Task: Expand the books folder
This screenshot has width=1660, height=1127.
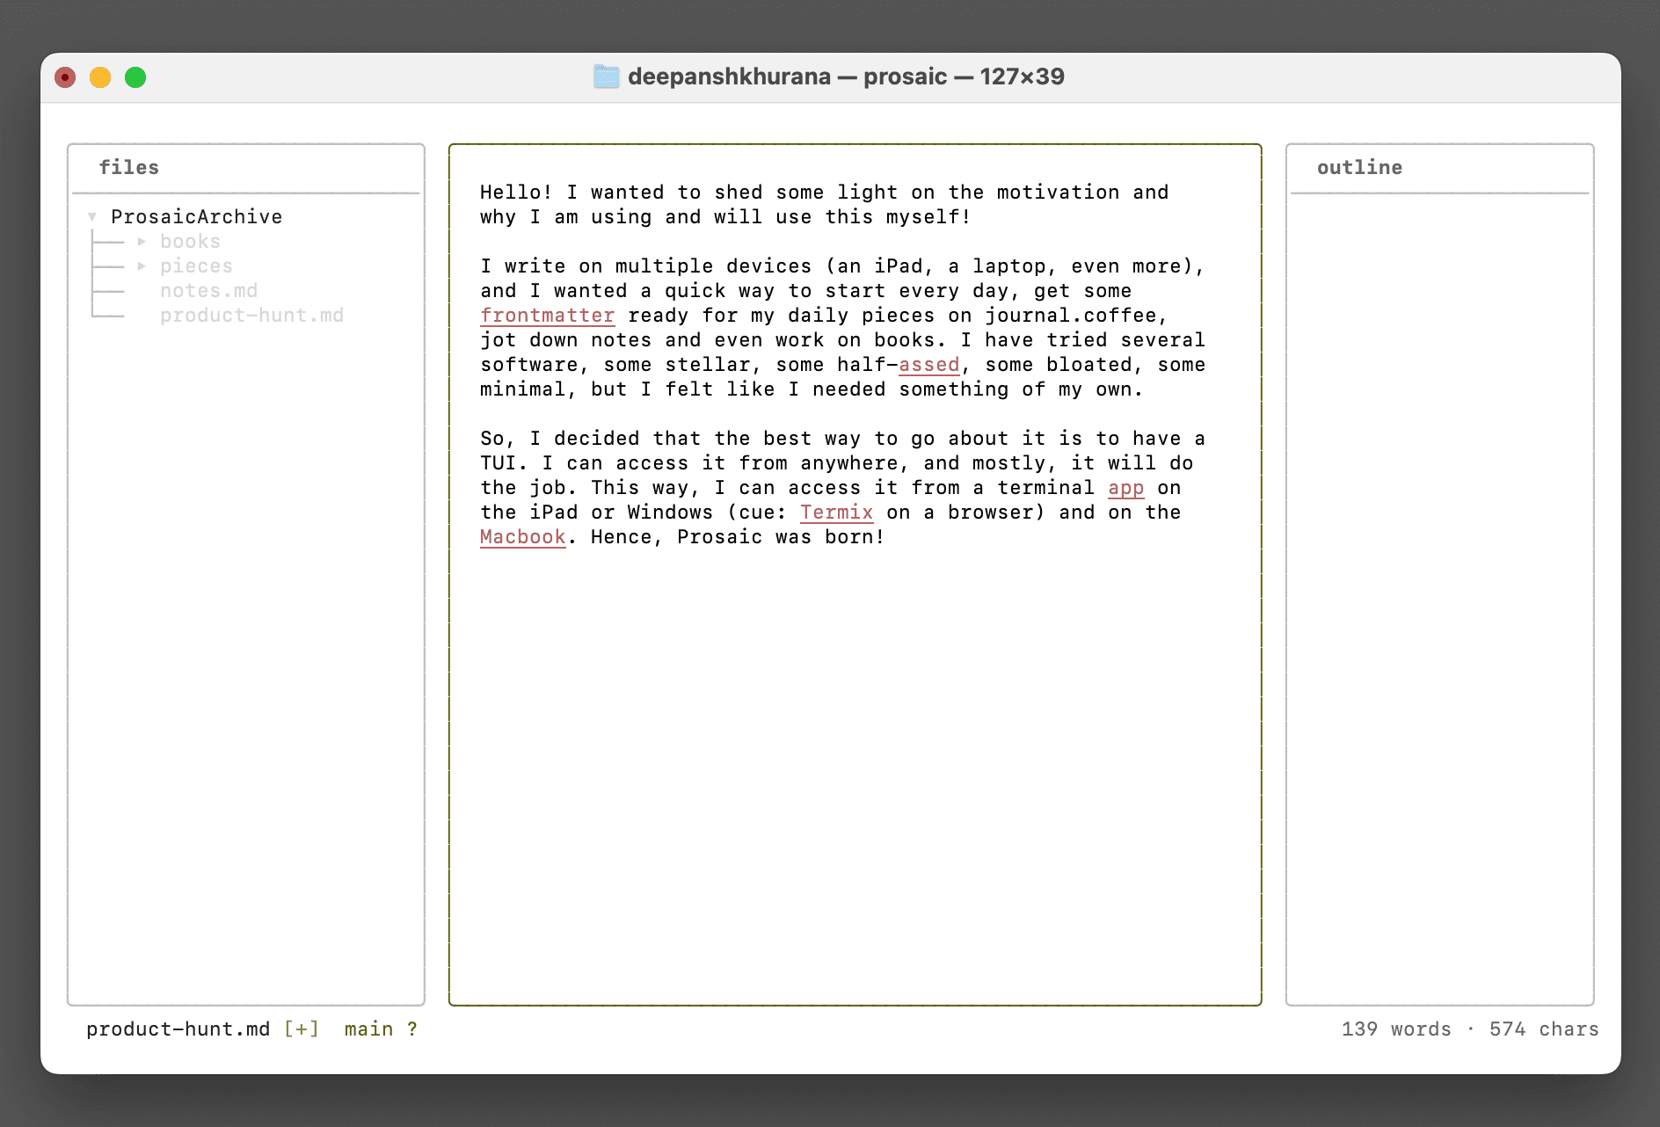Action: 142,241
